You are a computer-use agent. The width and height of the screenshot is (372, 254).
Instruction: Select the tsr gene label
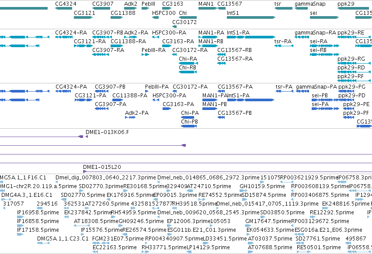pos(278,4)
